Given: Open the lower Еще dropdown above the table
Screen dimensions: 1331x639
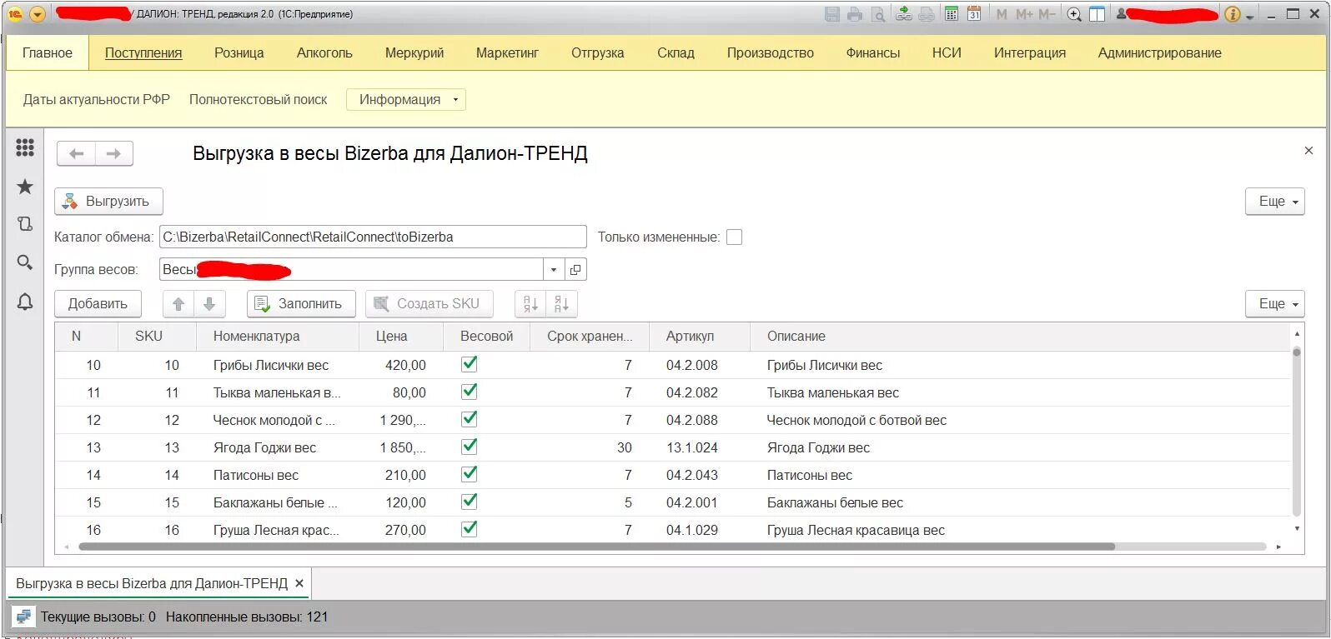Looking at the screenshot, I should pos(1275,303).
